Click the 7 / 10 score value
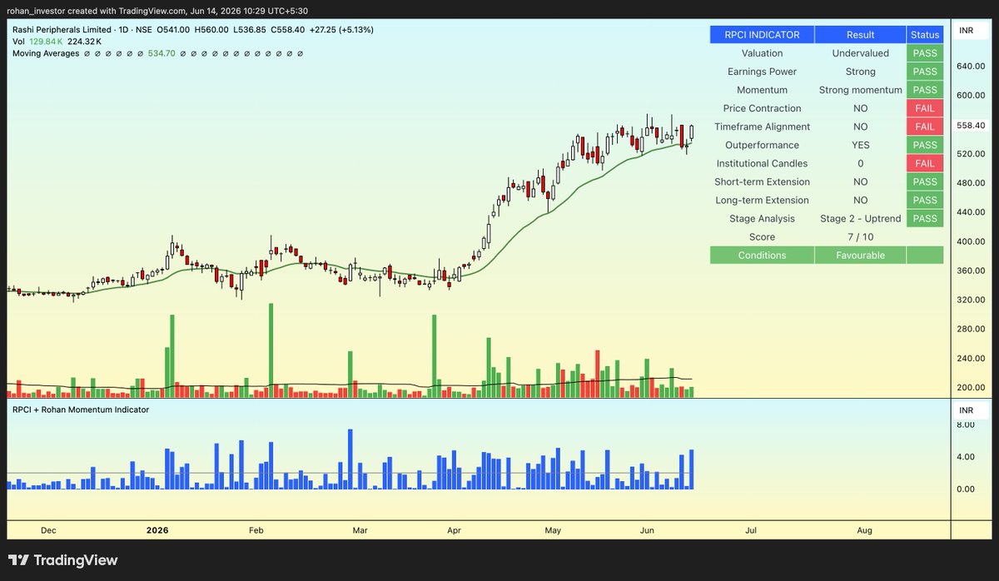Image resolution: width=999 pixels, height=581 pixels. coord(860,236)
